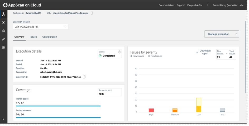Copy the scan URL with the clipboard icon
The width and height of the screenshot is (249, 126).
coord(92,13)
